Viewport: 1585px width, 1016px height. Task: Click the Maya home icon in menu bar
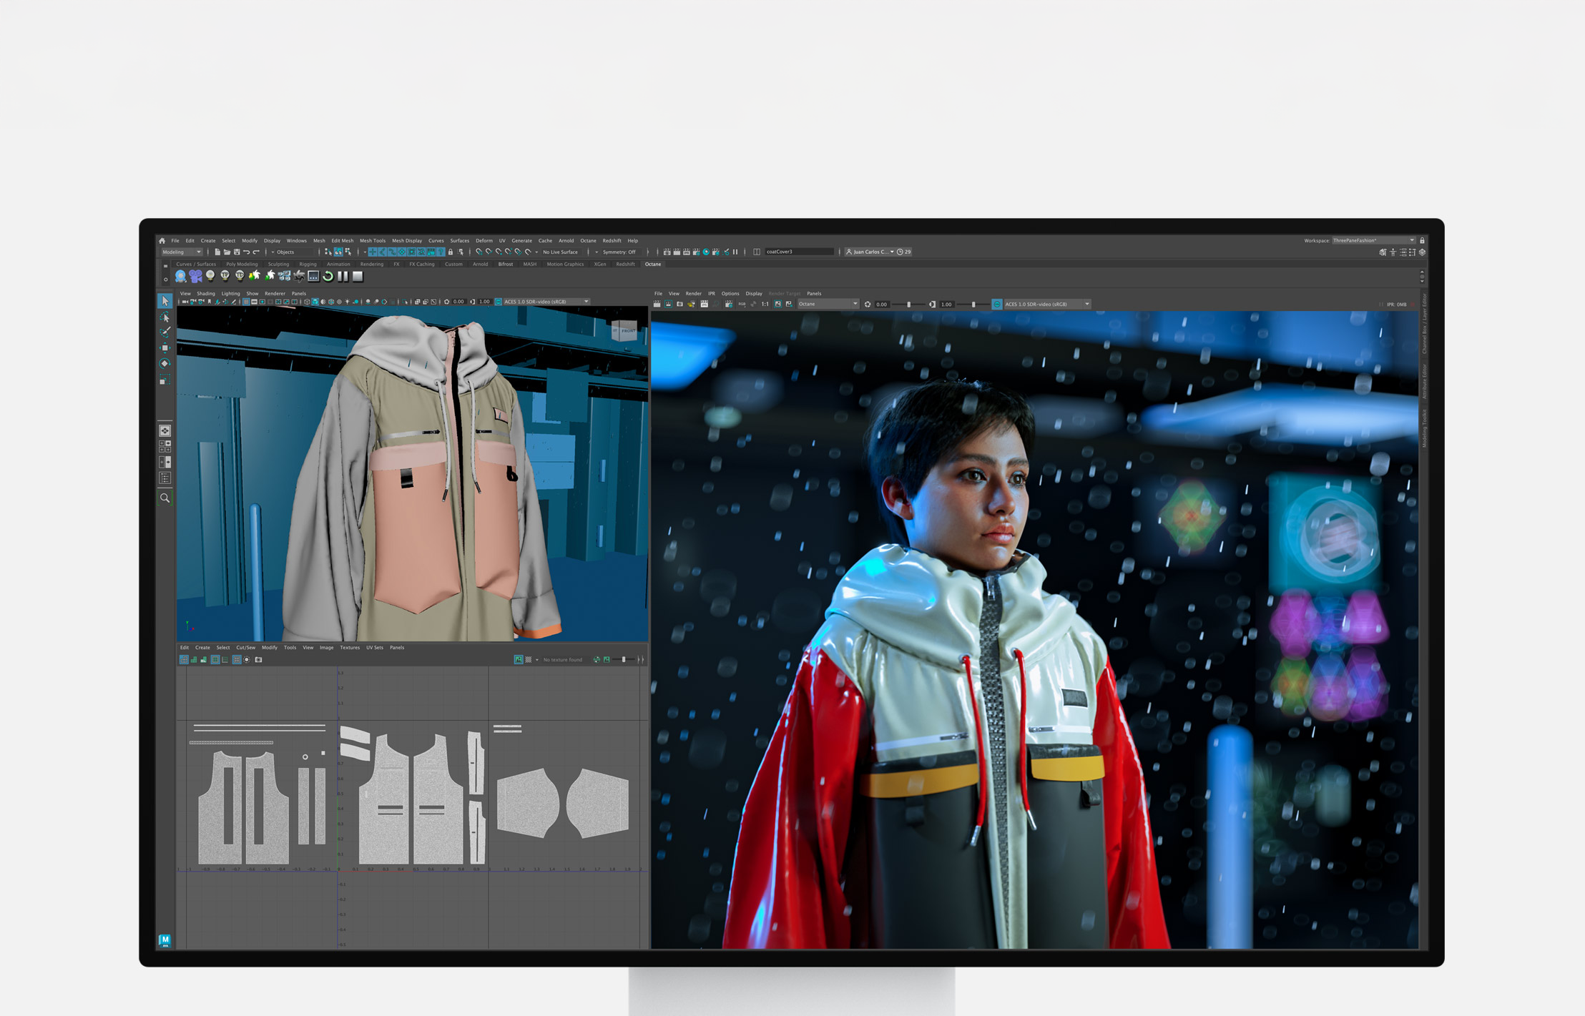[x=162, y=241]
